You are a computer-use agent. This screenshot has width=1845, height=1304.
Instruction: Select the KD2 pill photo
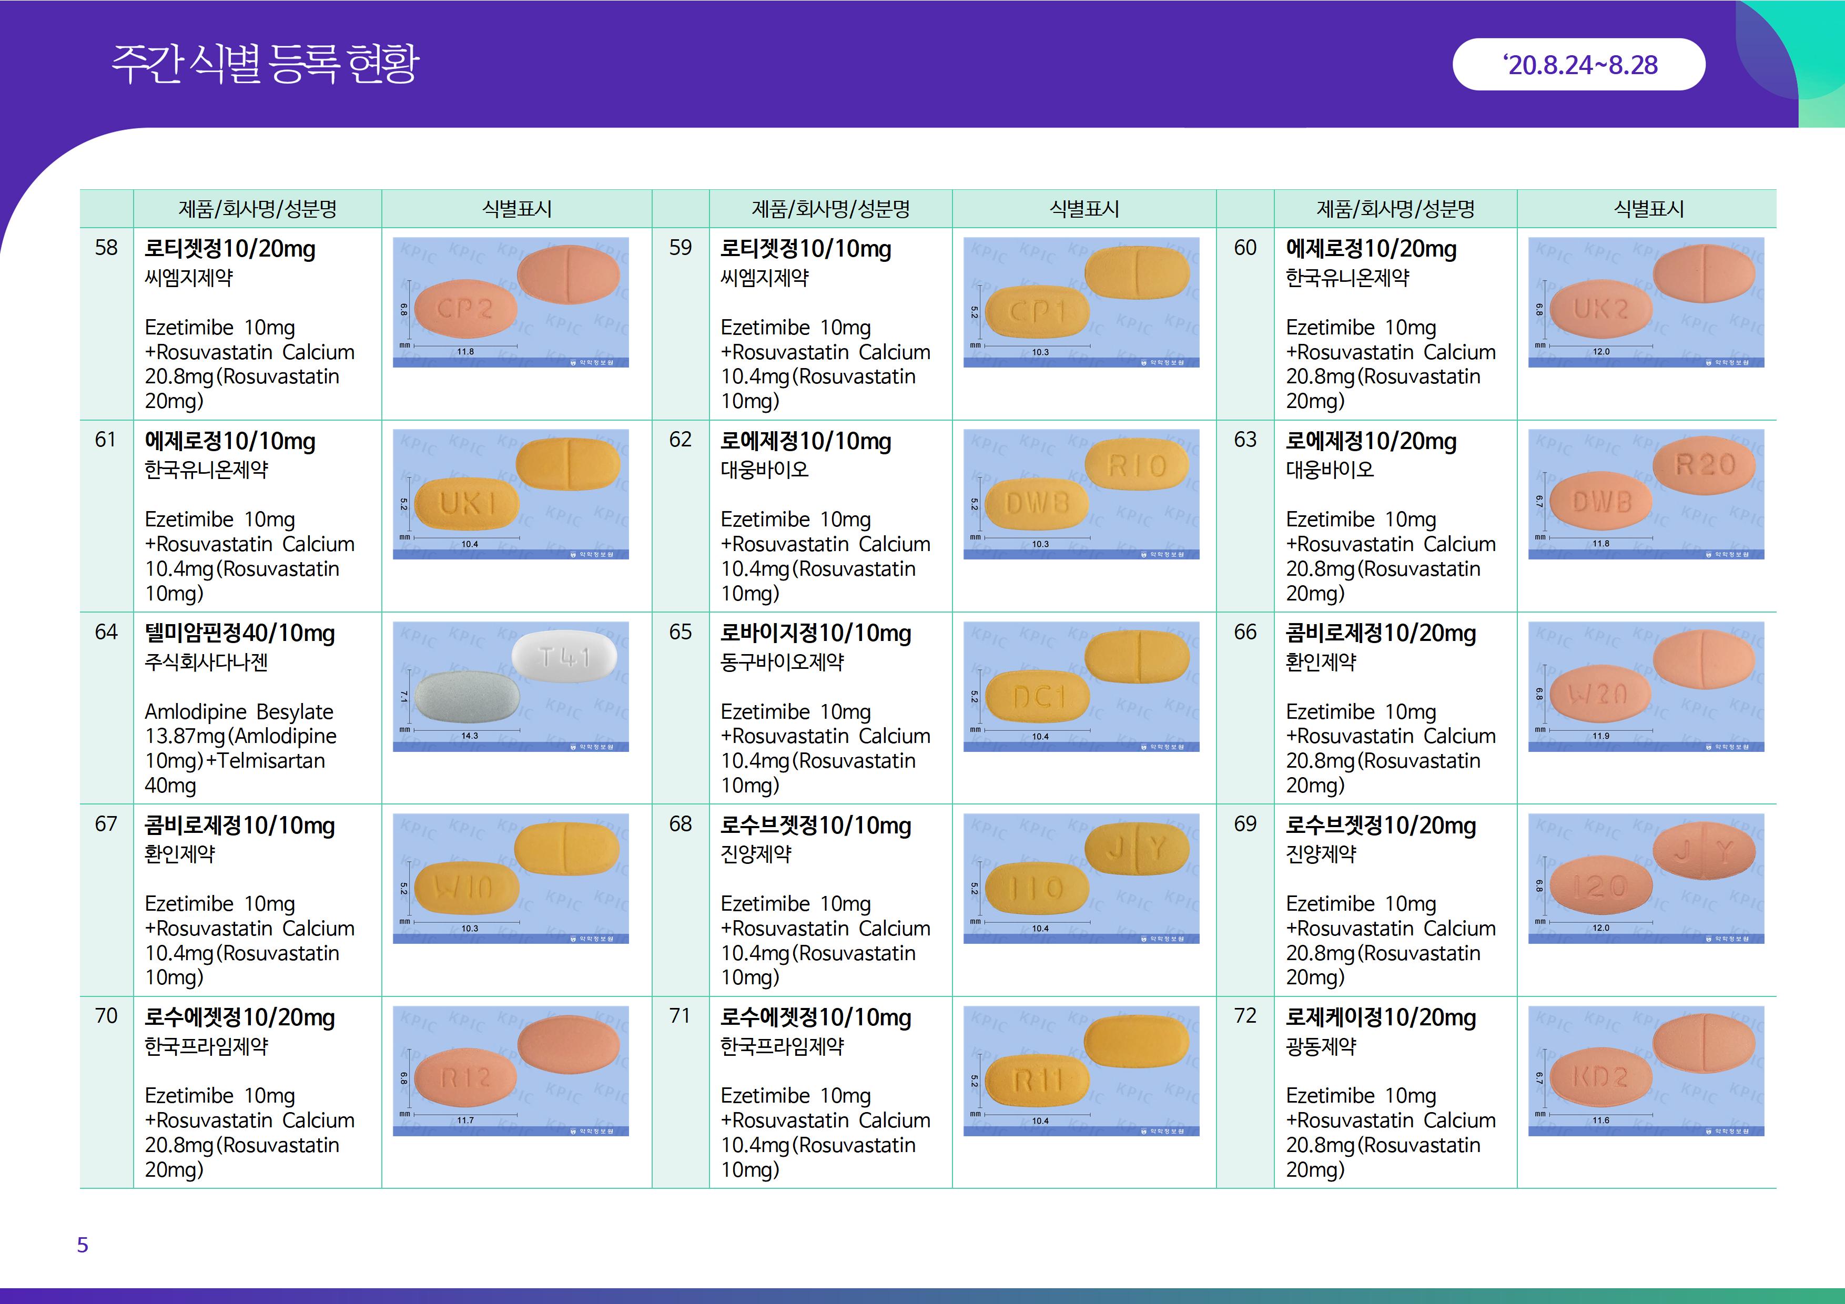click(x=1646, y=1070)
